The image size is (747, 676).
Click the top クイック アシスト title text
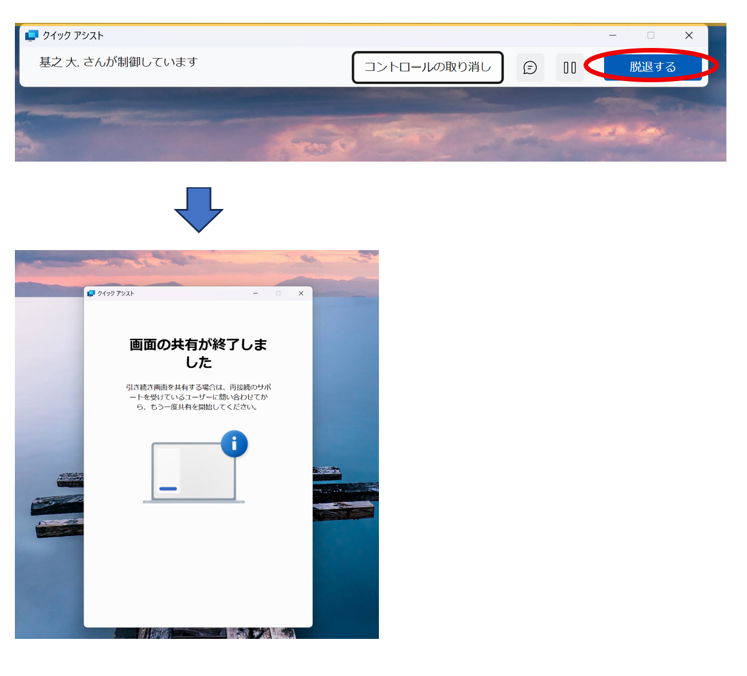tap(73, 35)
